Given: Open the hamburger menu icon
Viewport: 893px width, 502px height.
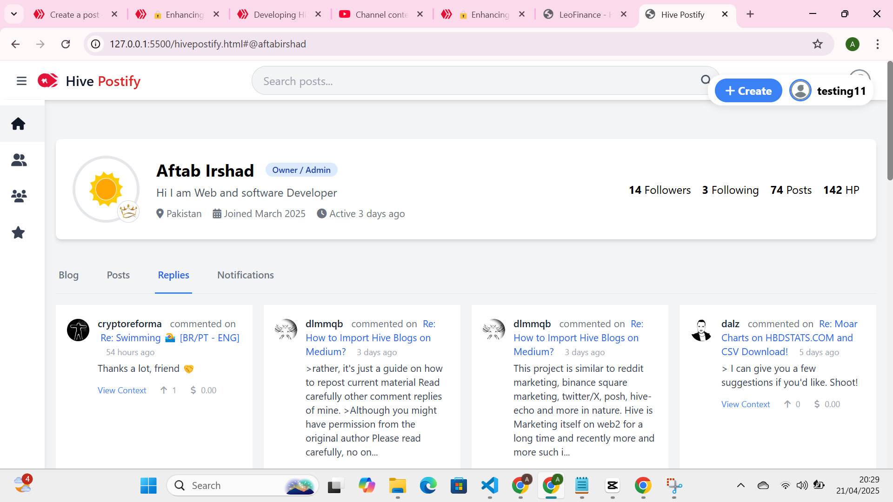Looking at the screenshot, I should click(21, 81).
